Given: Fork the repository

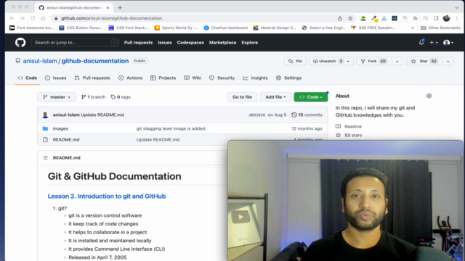Looking at the screenshot, I should (374, 61).
